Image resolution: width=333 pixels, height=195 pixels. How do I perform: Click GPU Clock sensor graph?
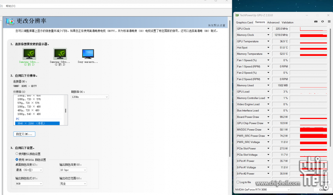309,29
